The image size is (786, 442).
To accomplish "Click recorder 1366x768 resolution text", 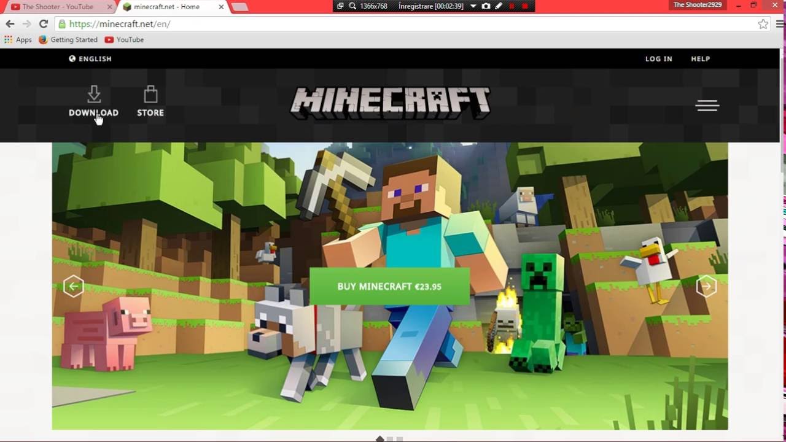I will (374, 6).
